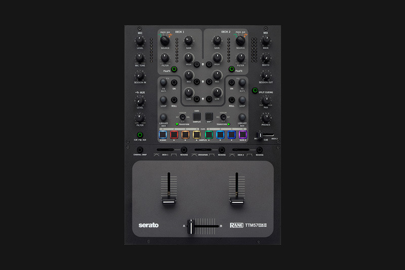Click the Deck 1 Roll button

point(174,100)
